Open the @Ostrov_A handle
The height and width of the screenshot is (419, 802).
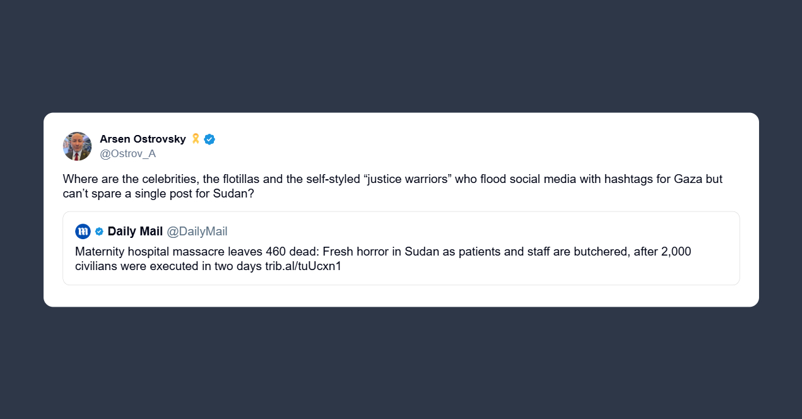[128, 154]
